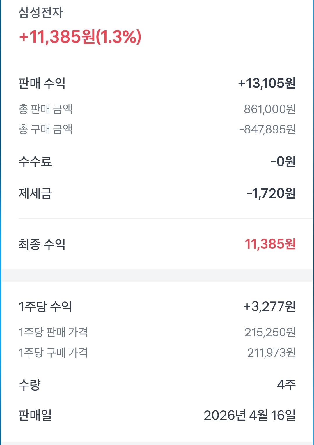The width and height of the screenshot is (314, 445).
Task: Select the -1,720원 tax value
Action: (x=271, y=193)
